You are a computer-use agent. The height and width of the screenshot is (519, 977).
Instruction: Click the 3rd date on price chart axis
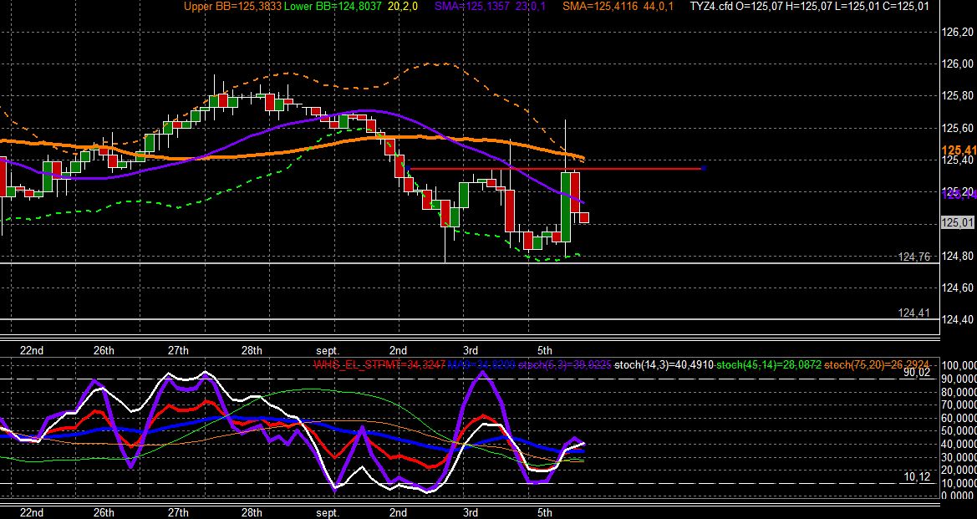tap(471, 350)
